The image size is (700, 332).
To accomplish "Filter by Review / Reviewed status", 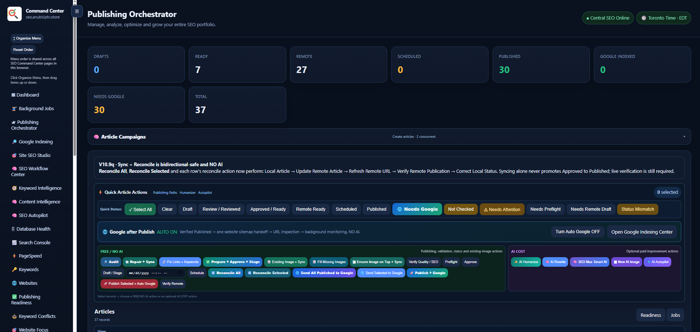I will click(221, 209).
